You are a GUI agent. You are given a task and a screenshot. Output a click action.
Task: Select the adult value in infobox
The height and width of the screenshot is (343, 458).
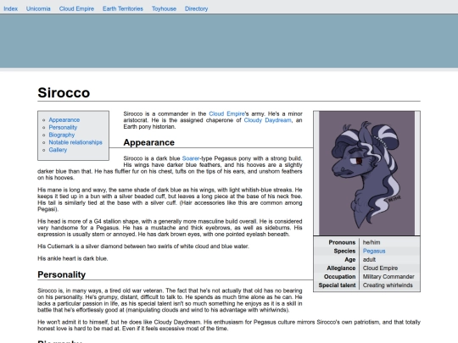point(369,260)
